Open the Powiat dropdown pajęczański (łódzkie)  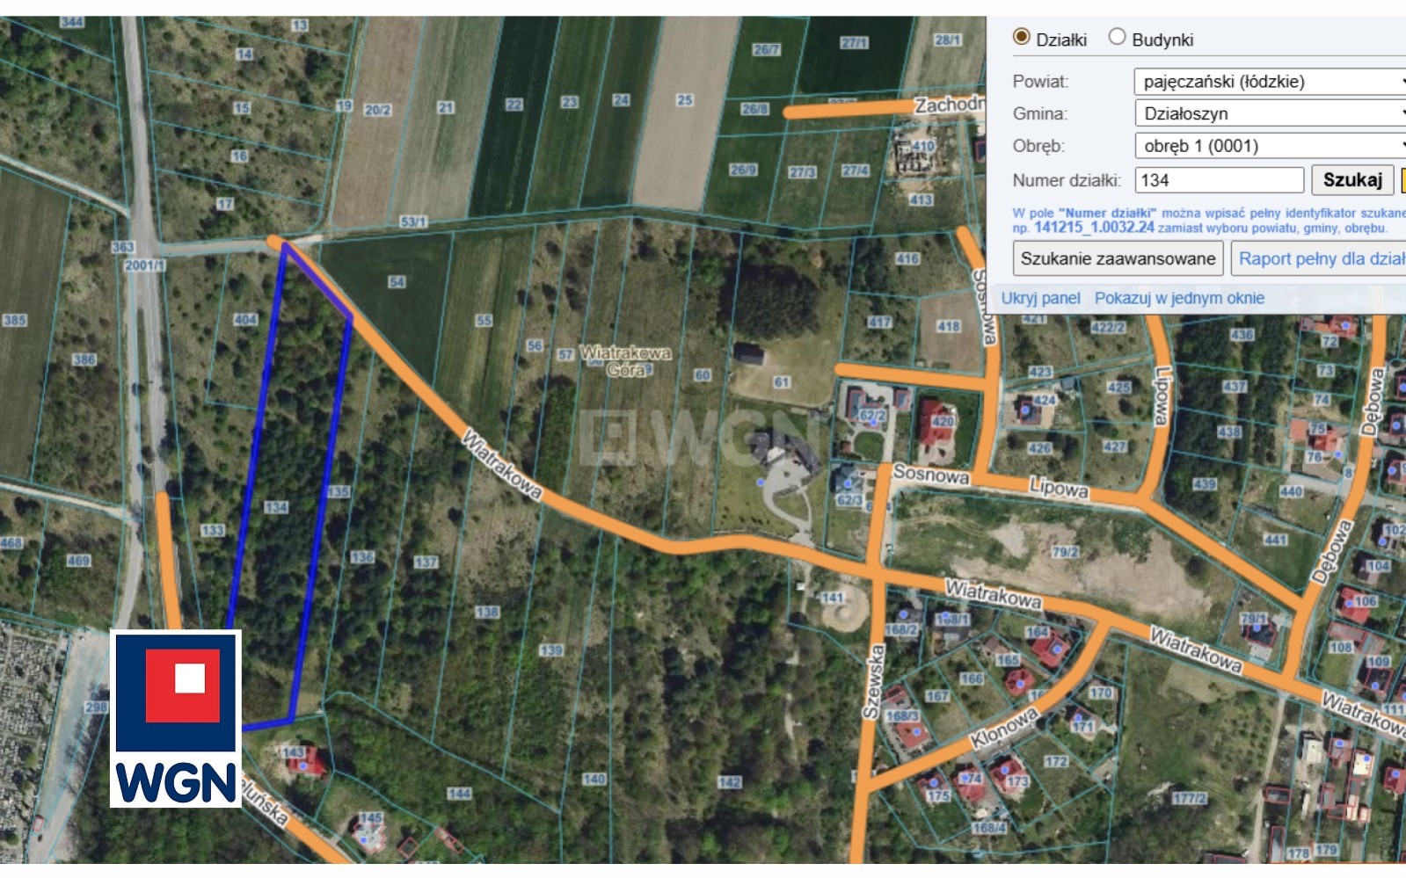click(1270, 82)
